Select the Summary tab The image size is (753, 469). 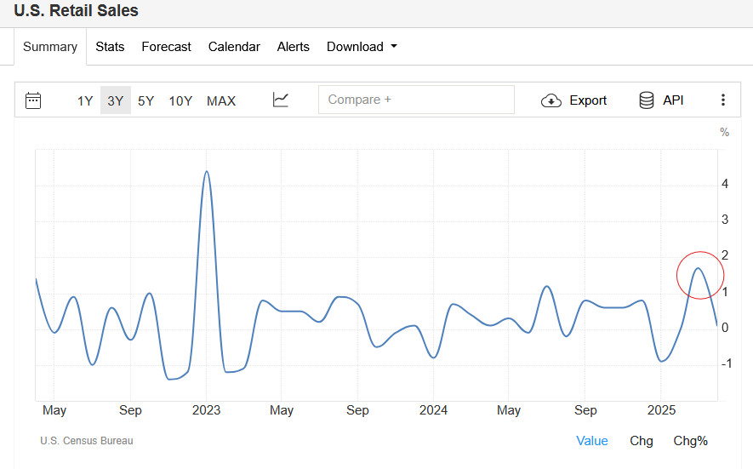[x=50, y=47]
